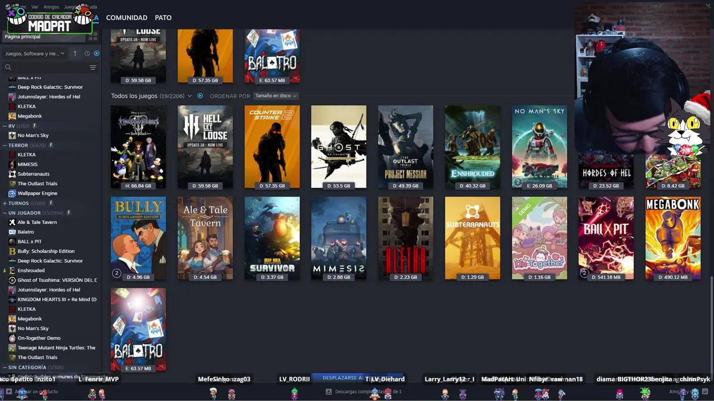Image resolution: width=714 pixels, height=401 pixels.
Task: Select MIMESIS icon in sidebar
Action: [x=12, y=164]
